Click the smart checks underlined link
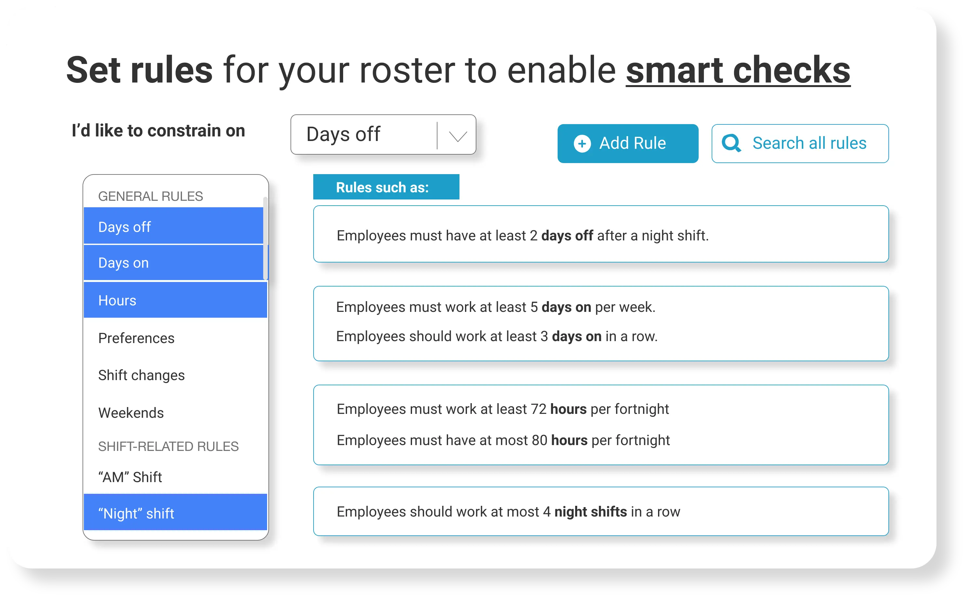The width and height of the screenshot is (969, 601). 738,70
